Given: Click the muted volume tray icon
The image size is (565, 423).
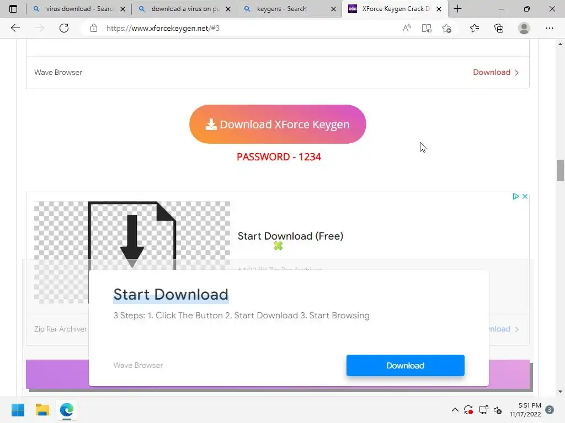Looking at the screenshot, I should [498, 410].
